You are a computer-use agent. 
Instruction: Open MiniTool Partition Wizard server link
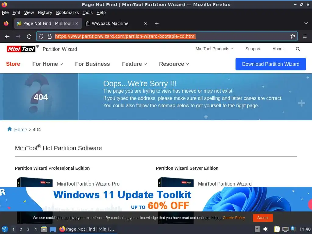(225, 184)
